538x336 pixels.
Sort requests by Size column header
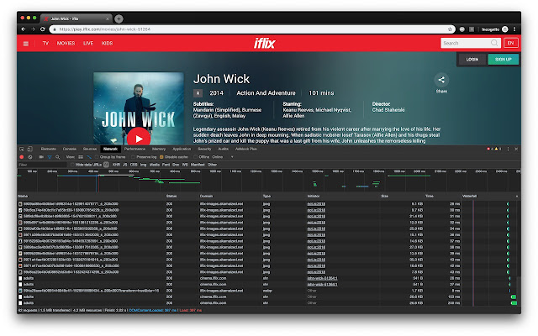(x=385, y=196)
